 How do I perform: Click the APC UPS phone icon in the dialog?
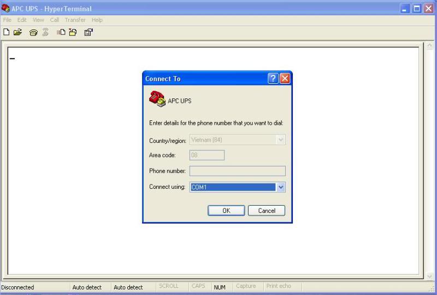[x=157, y=99]
